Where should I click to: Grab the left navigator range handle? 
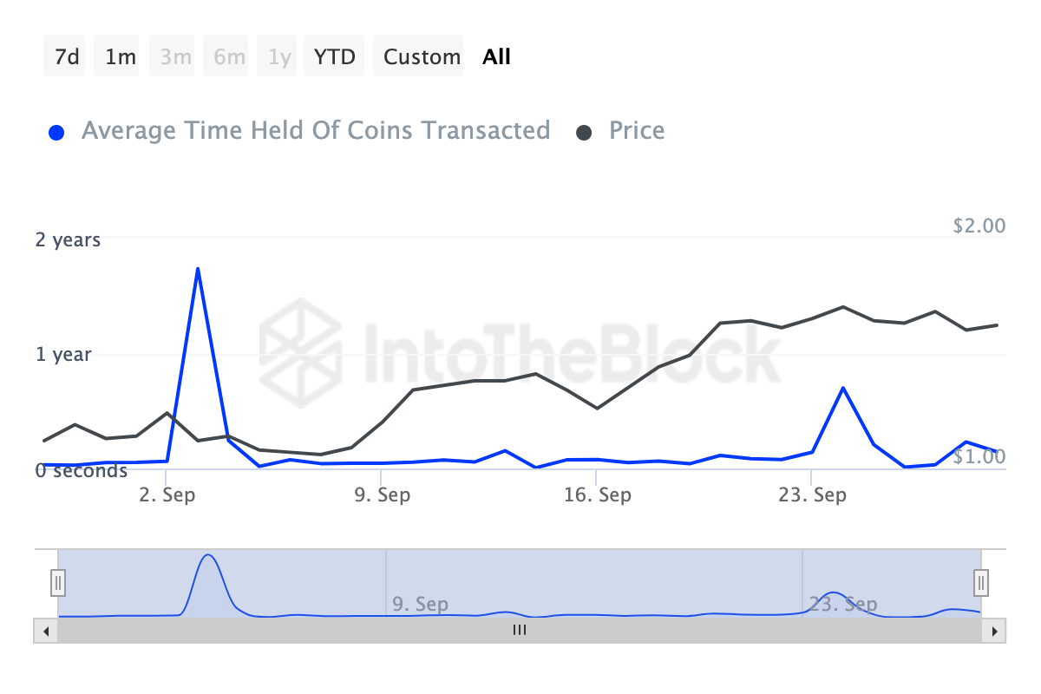(x=58, y=581)
